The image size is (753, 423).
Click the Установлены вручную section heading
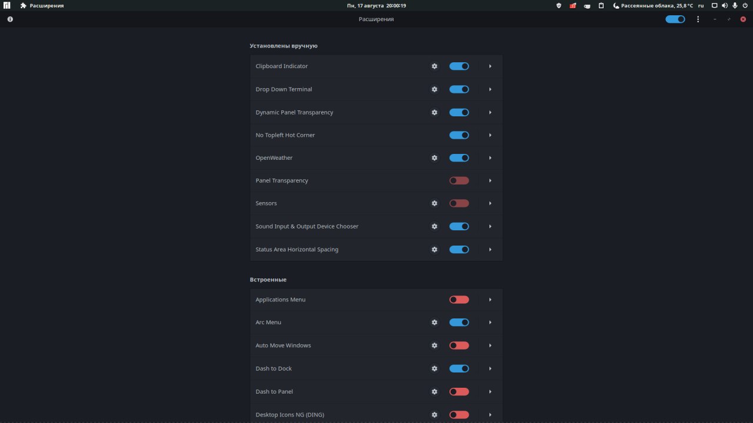(x=284, y=46)
